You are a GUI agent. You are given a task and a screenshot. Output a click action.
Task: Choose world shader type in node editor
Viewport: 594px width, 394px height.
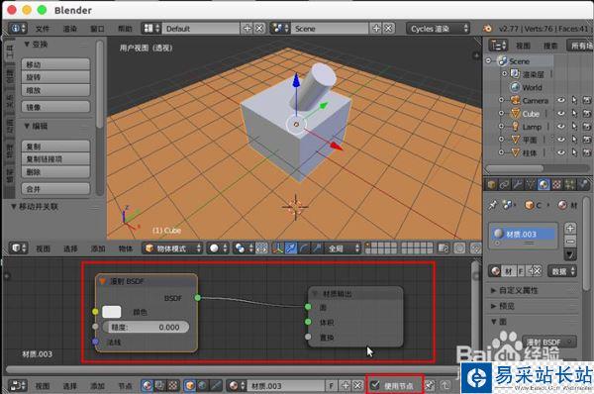pyautogui.click(x=203, y=386)
